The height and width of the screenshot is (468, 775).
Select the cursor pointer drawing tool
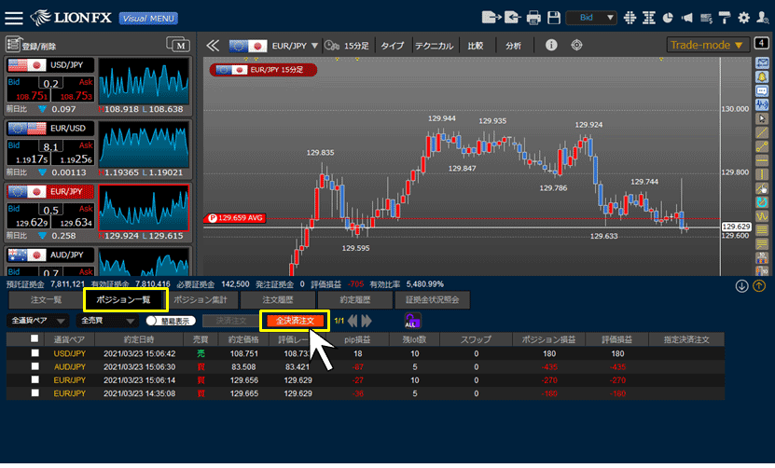tap(762, 118)
